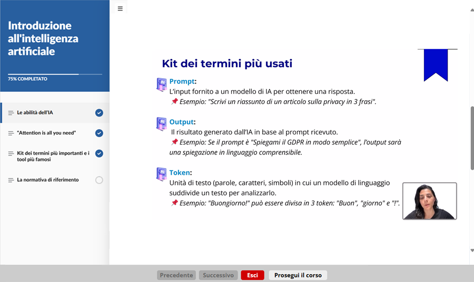The width and height of the screenshot is (474, 282).
Task: Open La normativa di riferimento lesson
Action: 48,180
